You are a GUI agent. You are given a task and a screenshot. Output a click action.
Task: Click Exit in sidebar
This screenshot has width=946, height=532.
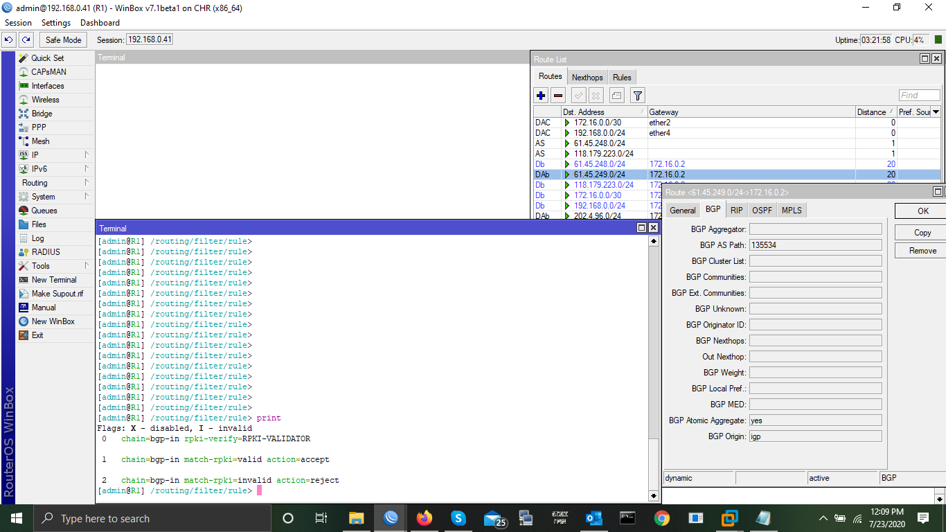point(37,335)
